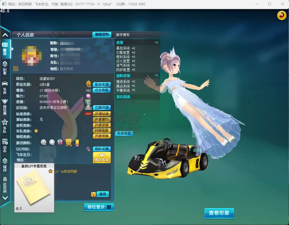Click the crown icon before the signature text

click(50, 171)
